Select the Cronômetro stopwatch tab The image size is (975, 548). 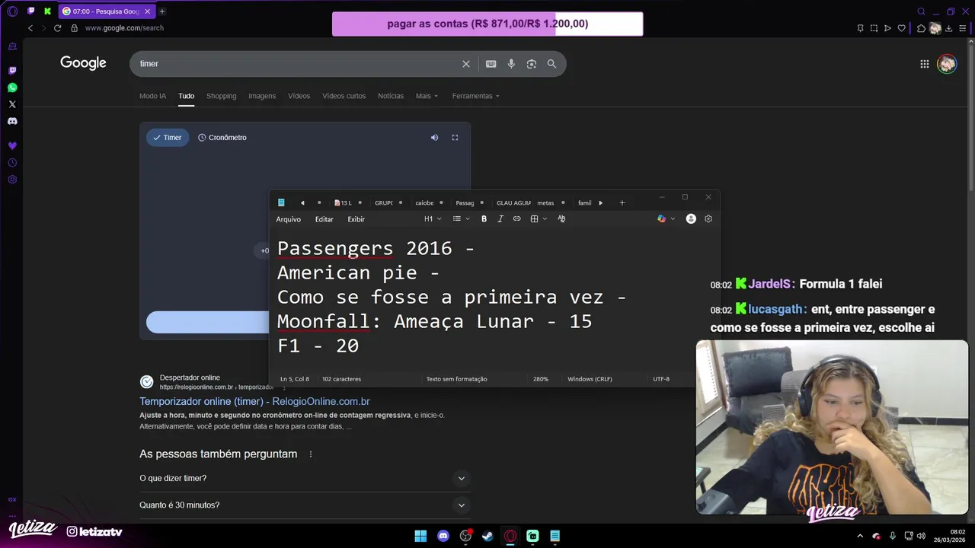222,138
